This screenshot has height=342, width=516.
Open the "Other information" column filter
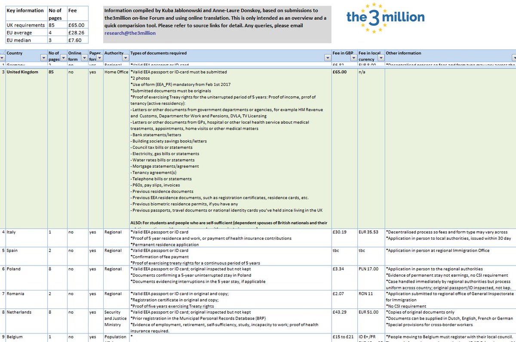coord(513,56)
